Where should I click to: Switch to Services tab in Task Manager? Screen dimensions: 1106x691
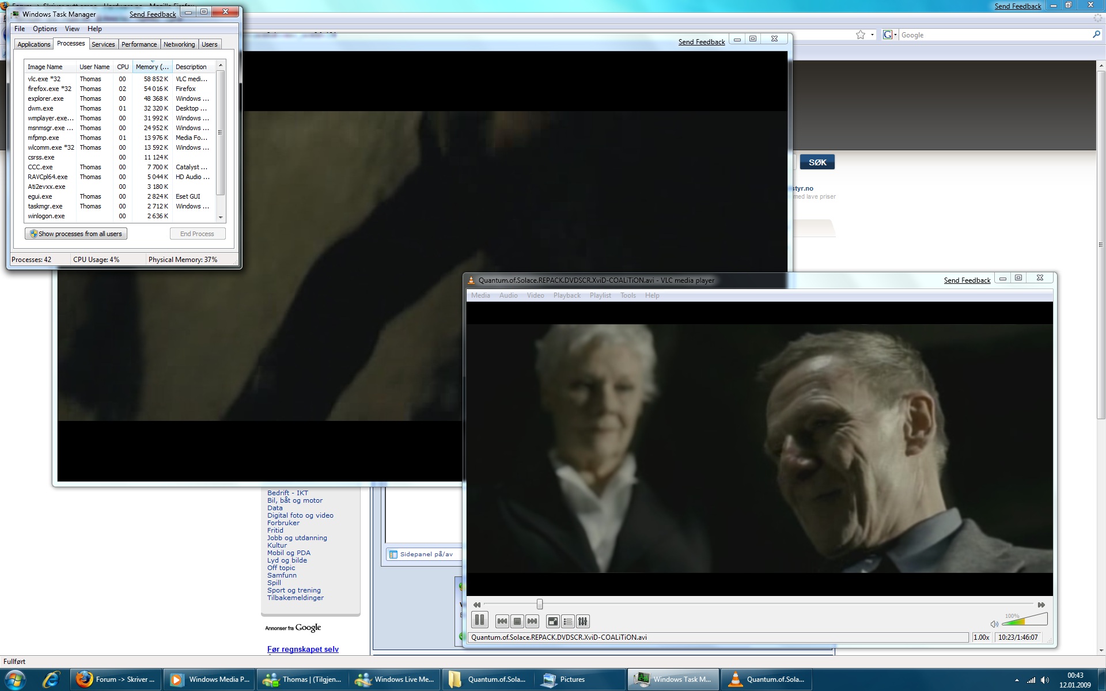coord(103,44)
